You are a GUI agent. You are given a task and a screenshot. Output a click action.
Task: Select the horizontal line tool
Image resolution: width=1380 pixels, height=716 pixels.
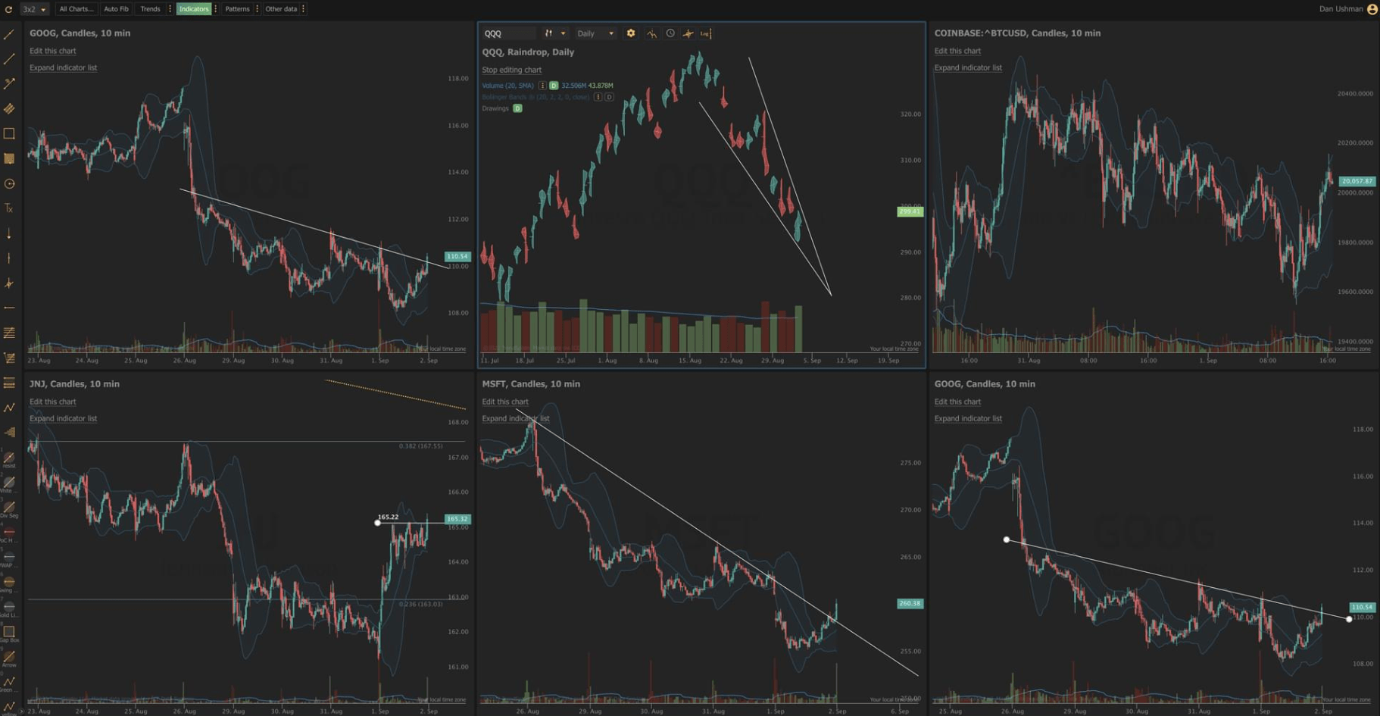coord(9,308)
